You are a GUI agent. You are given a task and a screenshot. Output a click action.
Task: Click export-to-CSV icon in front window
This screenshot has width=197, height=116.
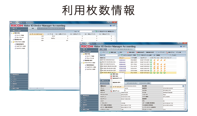(138, 55)
